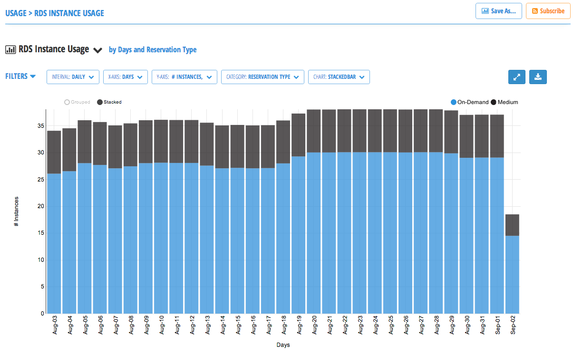Expand the RDS Instance Usage title chevron
The width and height of the screenshot is (573, 354).
click(x=97, y=50)
